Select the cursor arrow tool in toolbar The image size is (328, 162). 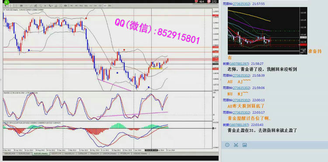click(x=6, y=6)
